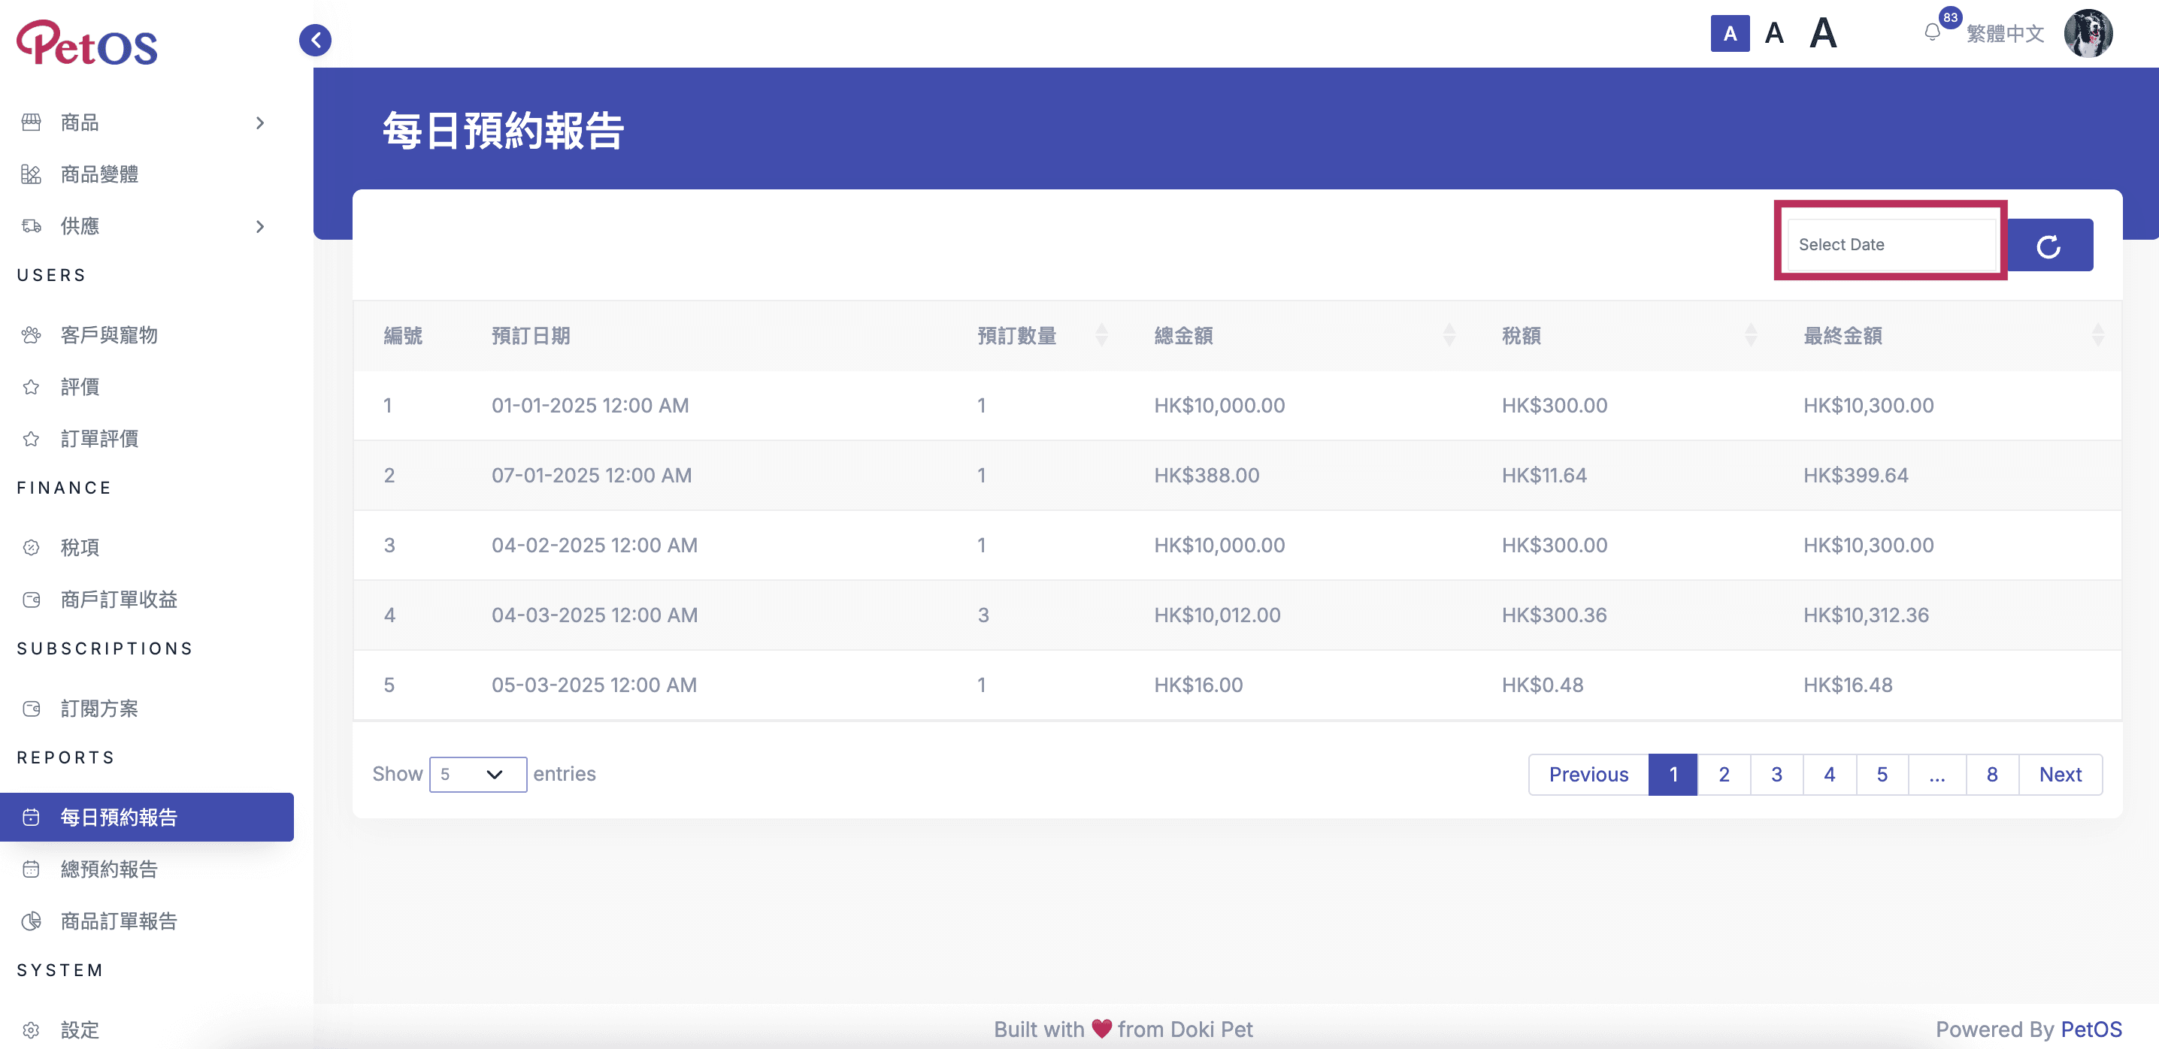Expand the 供應 menu
Viewport: 2159px width, 1049px height.
pos(147,226)
